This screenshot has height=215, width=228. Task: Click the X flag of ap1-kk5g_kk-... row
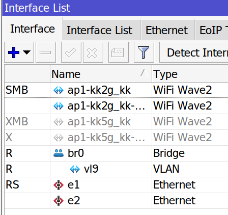9,138
